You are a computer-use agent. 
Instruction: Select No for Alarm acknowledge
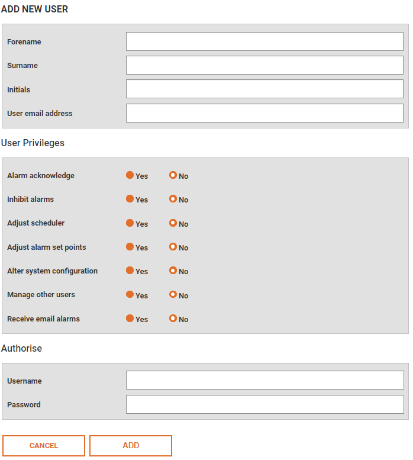click(173, 175)
